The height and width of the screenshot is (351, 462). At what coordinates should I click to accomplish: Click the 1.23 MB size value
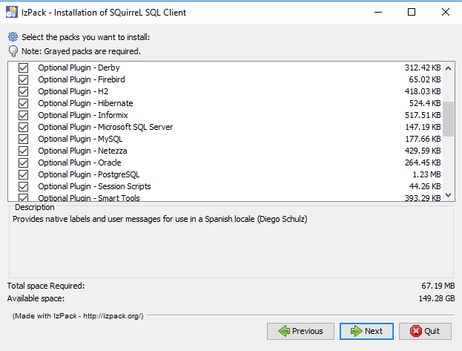click(x=426, y=174)
